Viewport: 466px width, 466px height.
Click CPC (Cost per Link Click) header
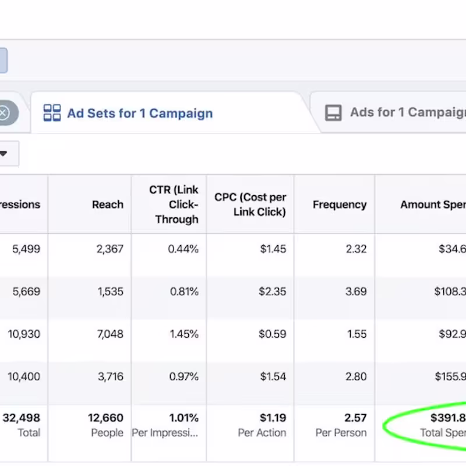(250, 204)
